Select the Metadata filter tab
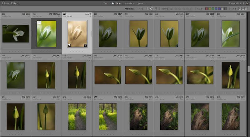Screen dimensions: 250x137 click(x=129, y=3)
